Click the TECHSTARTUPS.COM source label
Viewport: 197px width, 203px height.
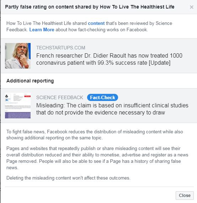coord(60,48)
